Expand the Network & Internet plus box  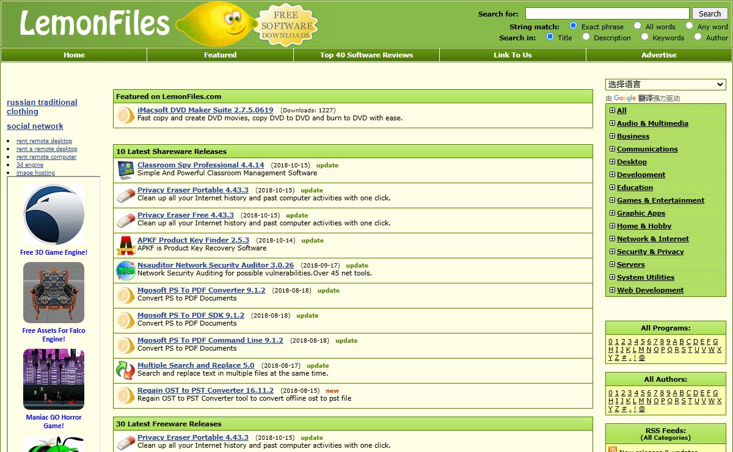(x=612, y=239)
